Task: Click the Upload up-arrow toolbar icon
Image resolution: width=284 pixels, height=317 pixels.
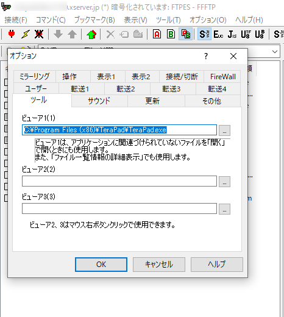Action: [x=72, y=34]
